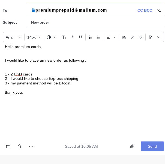165x164 pixels.
Task: Show the CC BCC fields
Action: click(145, 10)
